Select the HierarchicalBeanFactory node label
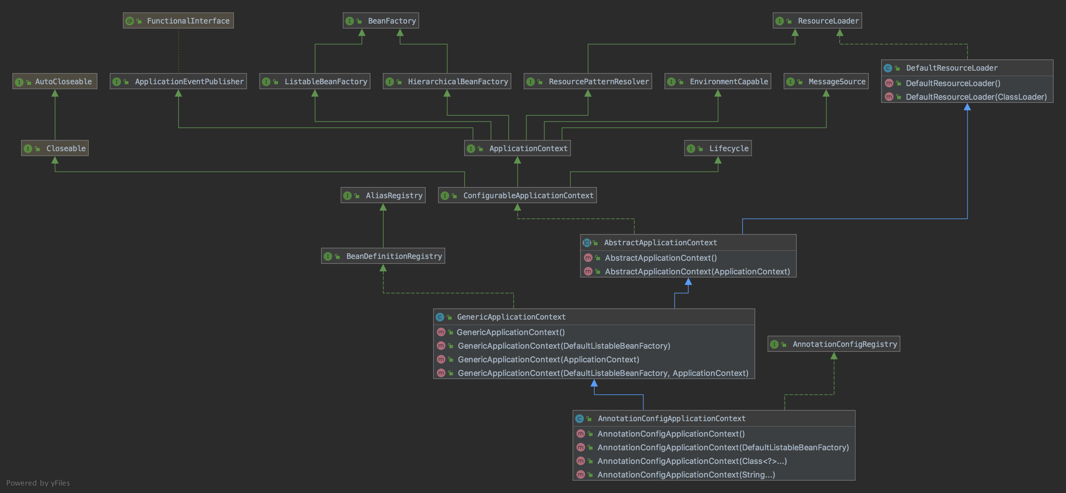 point(458,82)
